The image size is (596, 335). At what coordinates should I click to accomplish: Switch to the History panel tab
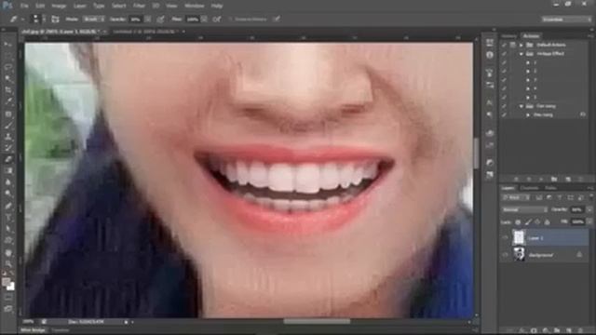tap(509, 36)
